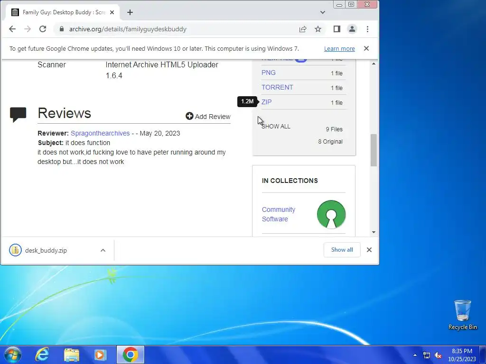Image resolution: width=486 pixels, height=364 pixels.
Task: Open Chrome's three-dot menu
Action: pos(368,29)
